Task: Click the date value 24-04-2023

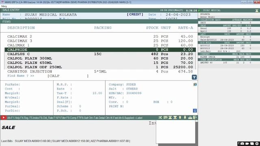Action: [x=178, y=15]
